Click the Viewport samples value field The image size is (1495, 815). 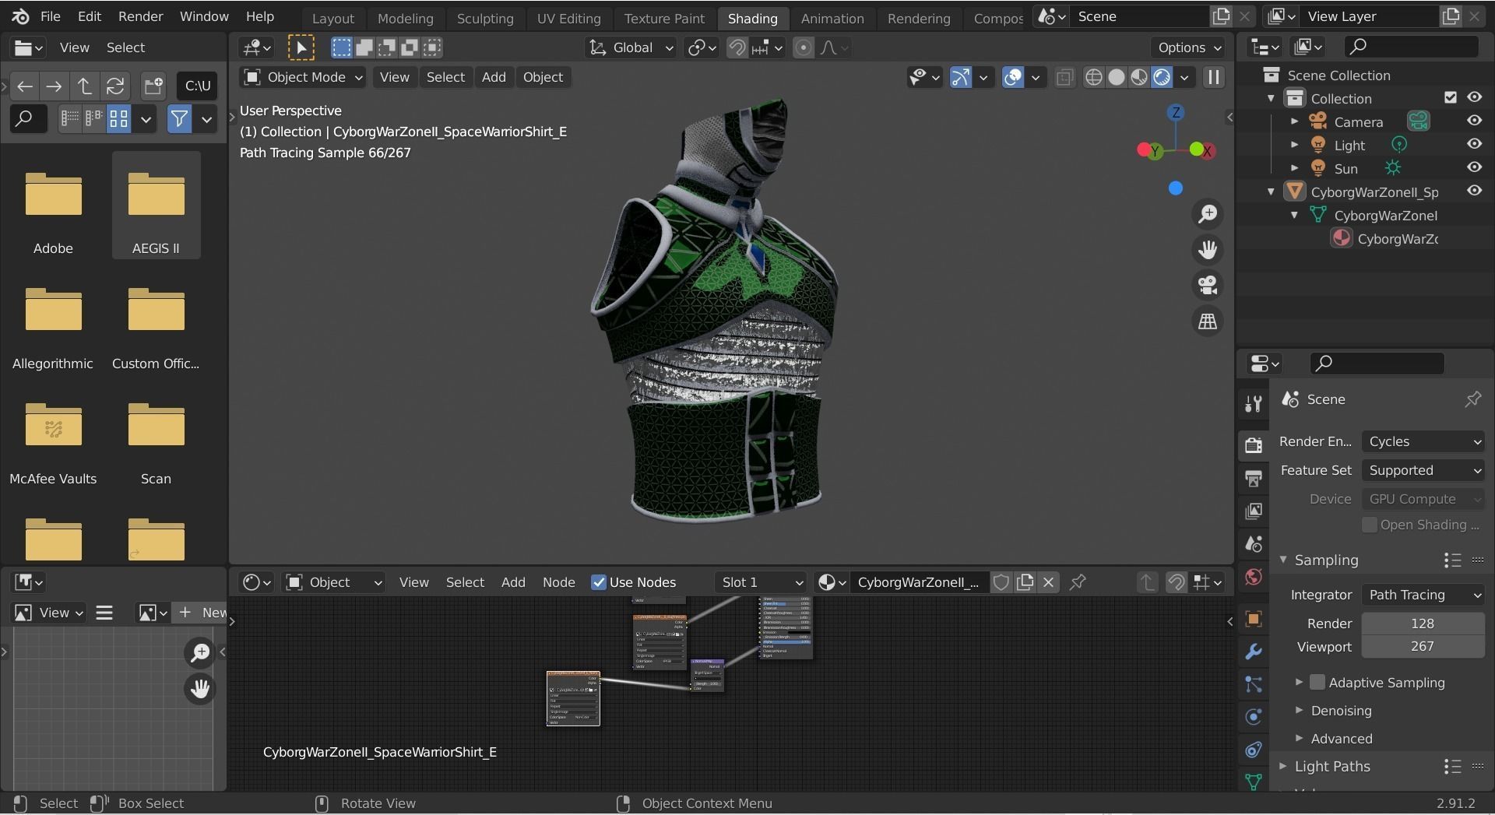point(1422,646)
